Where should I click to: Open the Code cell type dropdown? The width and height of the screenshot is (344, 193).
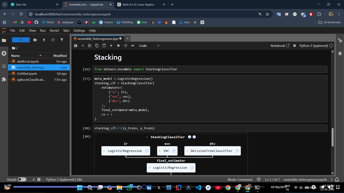pos(149,46)
